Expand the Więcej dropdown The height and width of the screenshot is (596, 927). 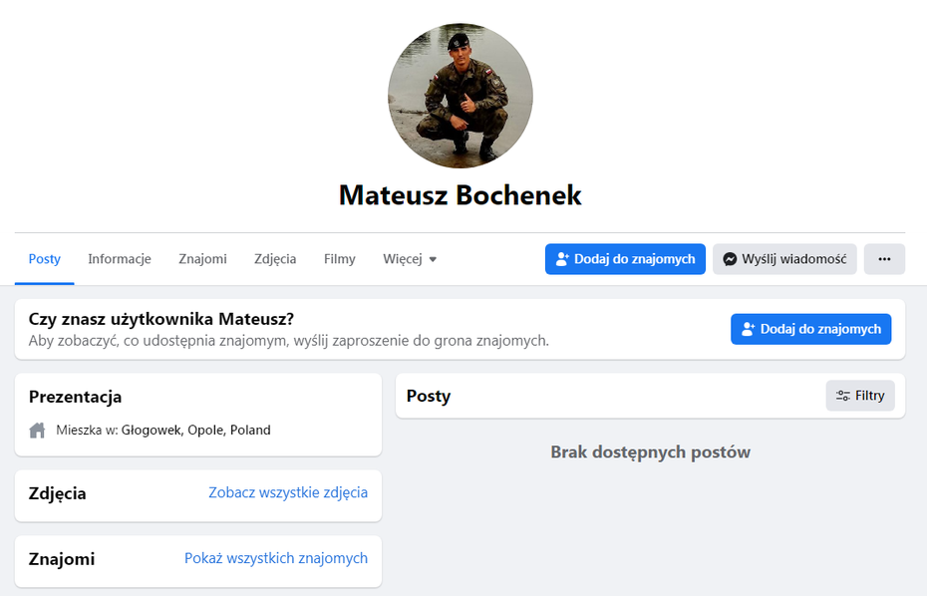(410, 259)
